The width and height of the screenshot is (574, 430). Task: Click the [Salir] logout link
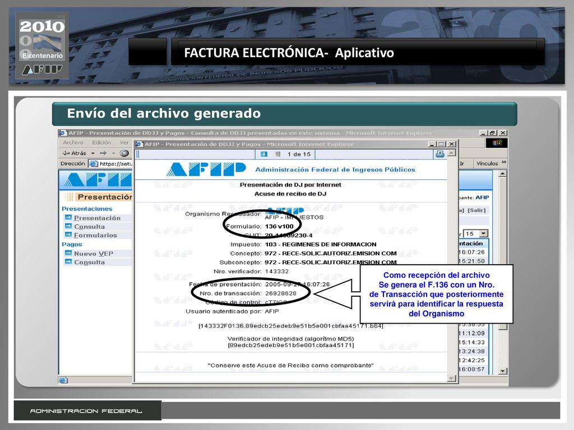476,211
